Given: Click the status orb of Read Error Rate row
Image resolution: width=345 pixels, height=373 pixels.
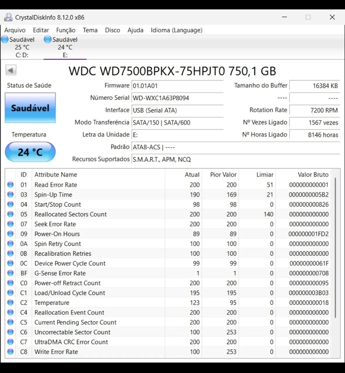Looking at the screenshot, I should tap(10, 184).
